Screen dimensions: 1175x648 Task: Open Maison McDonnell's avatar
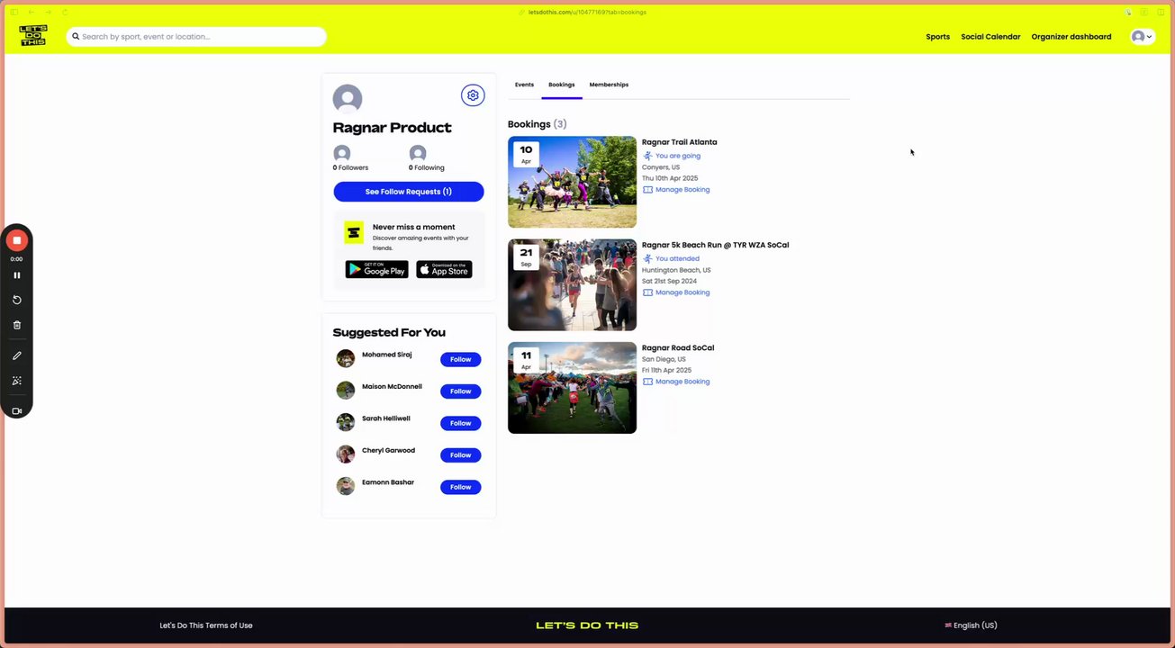point(346,391)
